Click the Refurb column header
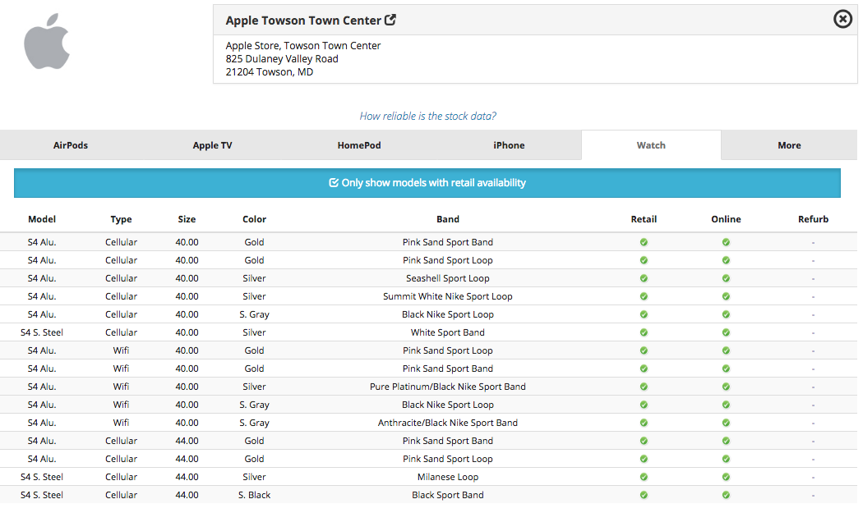The image size is (863, 522). pyautogui.click(x=813, y=219)
